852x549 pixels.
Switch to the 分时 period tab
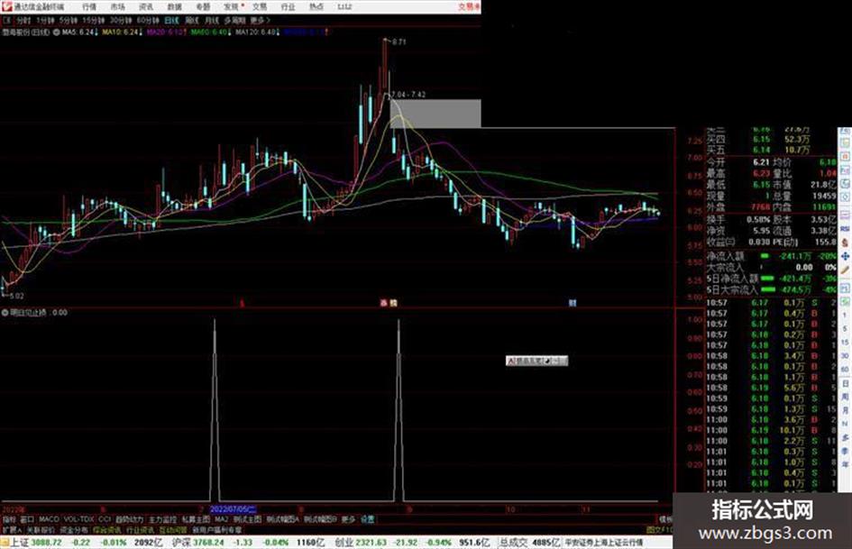[x=23, y=20]
